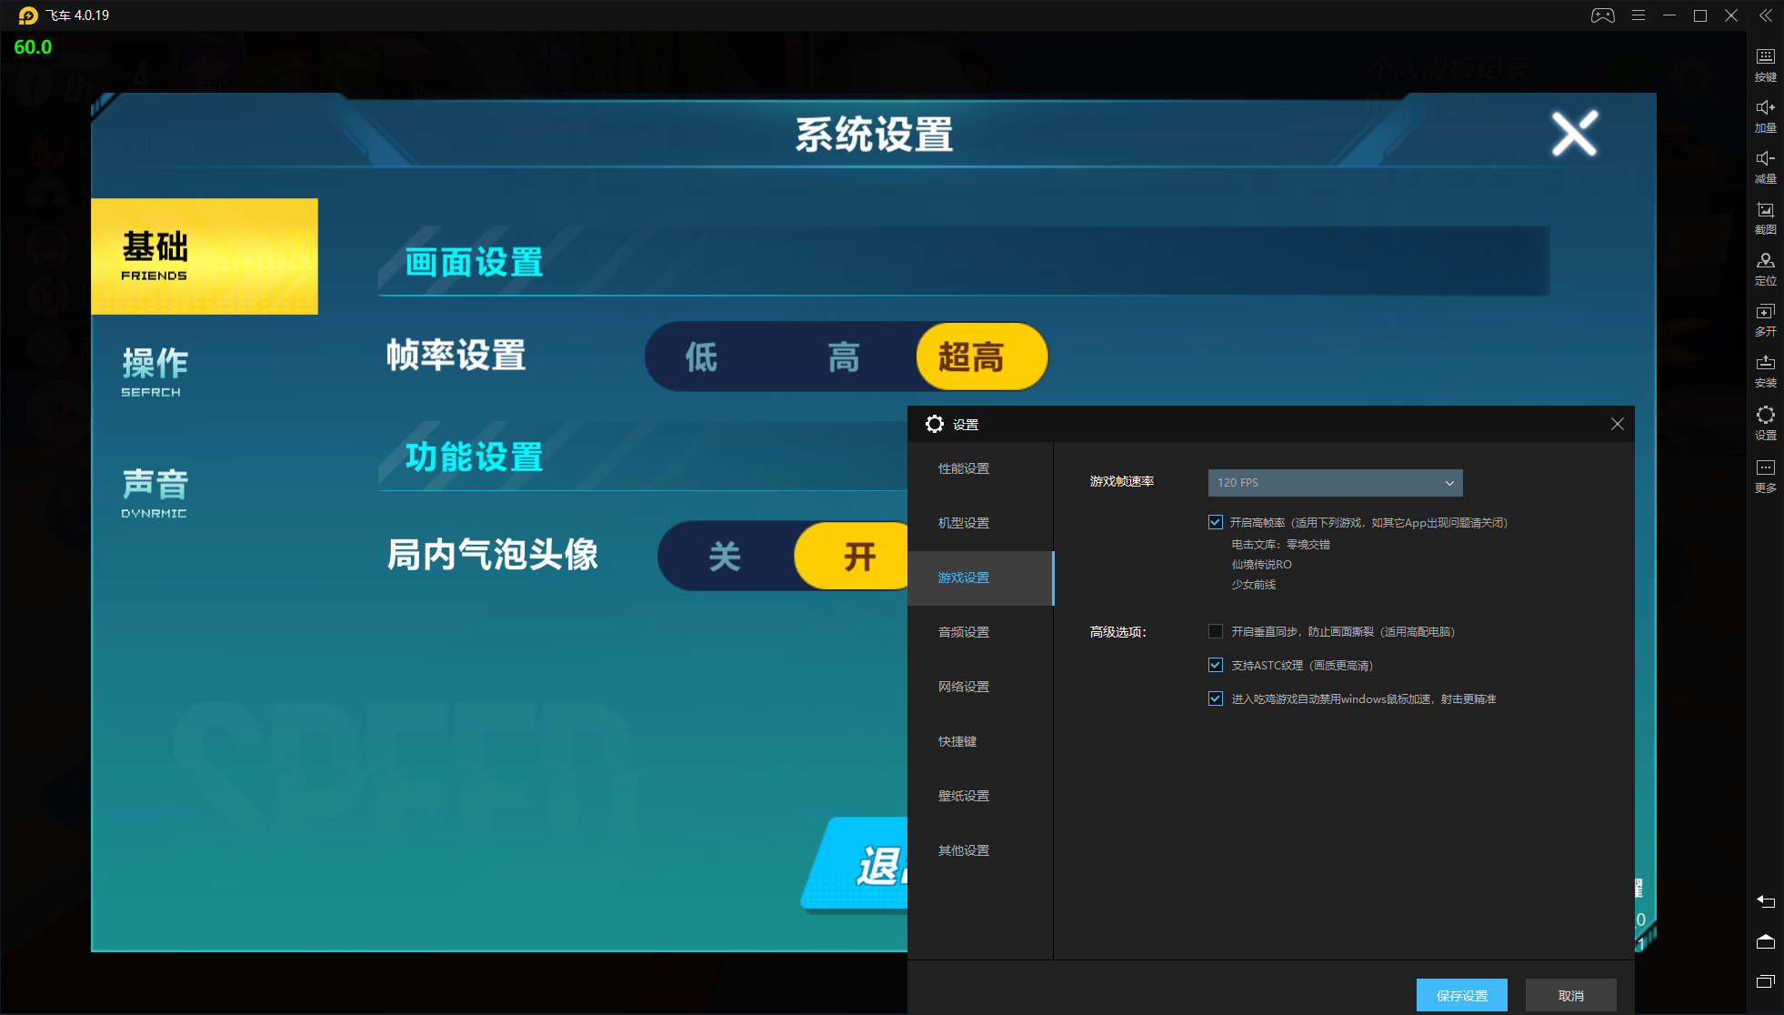The height and width of the screenshot is (1015, 1784).
Task: Click the 保存设置 save button
Action: point(1461,994)
